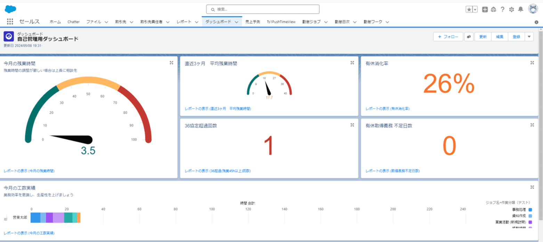543x242 pixels.
Task: Expand the 有休消化率 widget
Action: coord(532,63)
